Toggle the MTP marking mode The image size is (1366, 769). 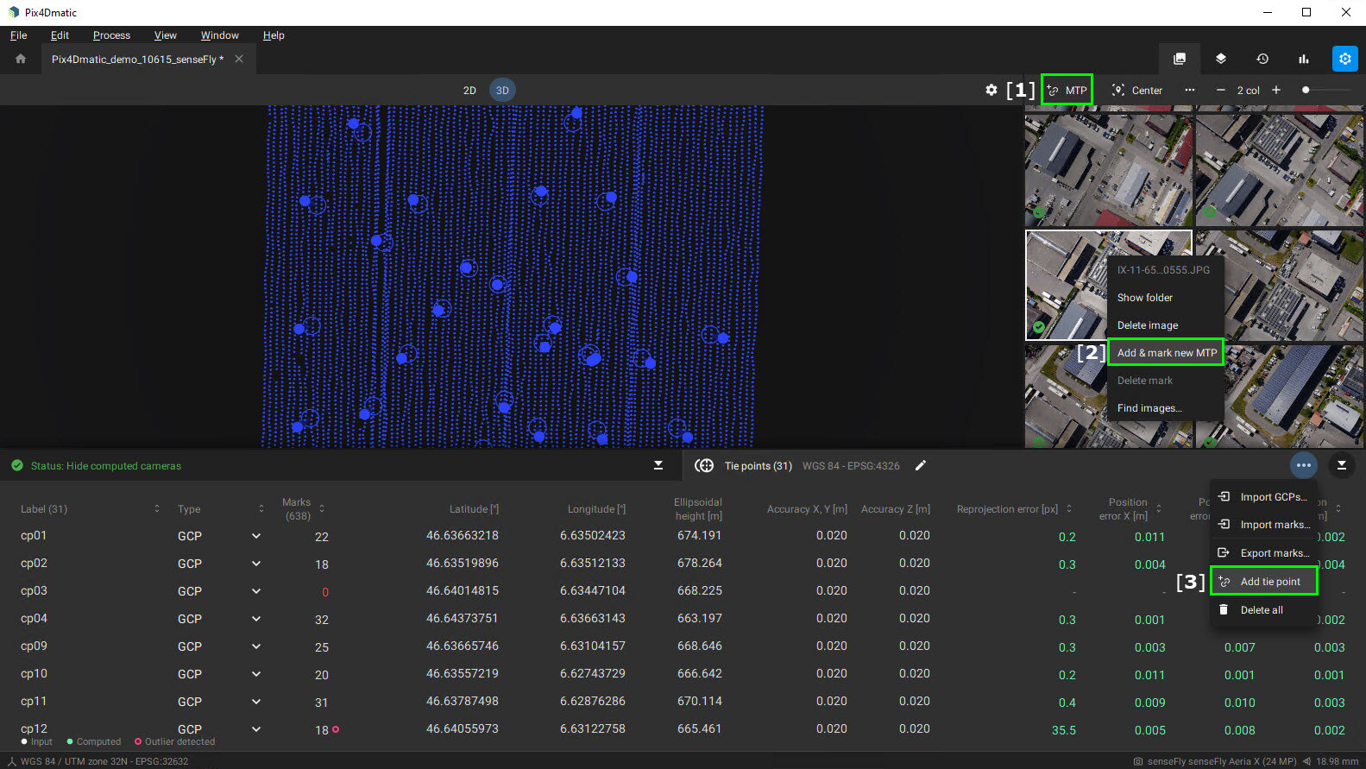click(1067, 90)
